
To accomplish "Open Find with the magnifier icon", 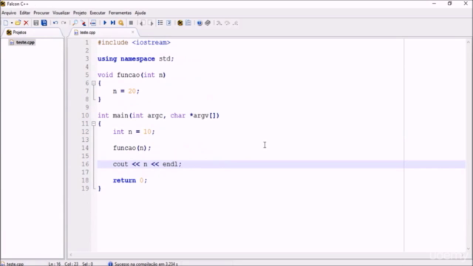I will pos(75,23).
